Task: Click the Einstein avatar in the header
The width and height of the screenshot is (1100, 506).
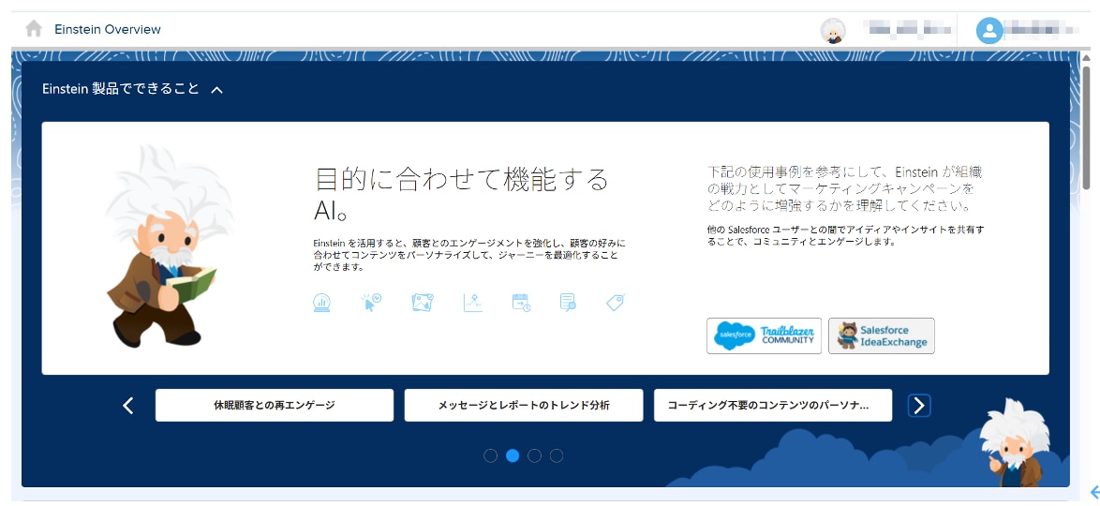Action: (x=832, y=31)
